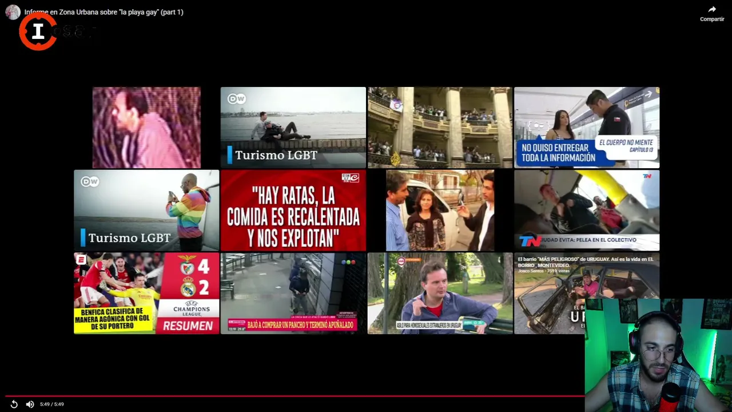Open "No quiso entregar toda la información" video
This screenshot has height=412, width=732.
click(x=587, y=128)
